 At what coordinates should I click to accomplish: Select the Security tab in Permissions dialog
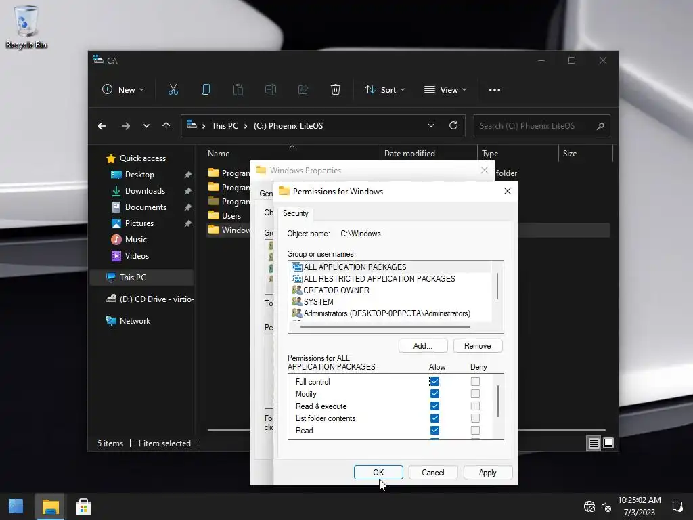[296, 213]
